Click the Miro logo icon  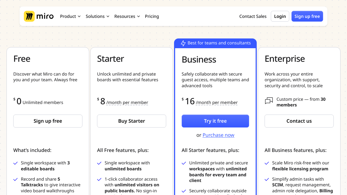[29, 16]
